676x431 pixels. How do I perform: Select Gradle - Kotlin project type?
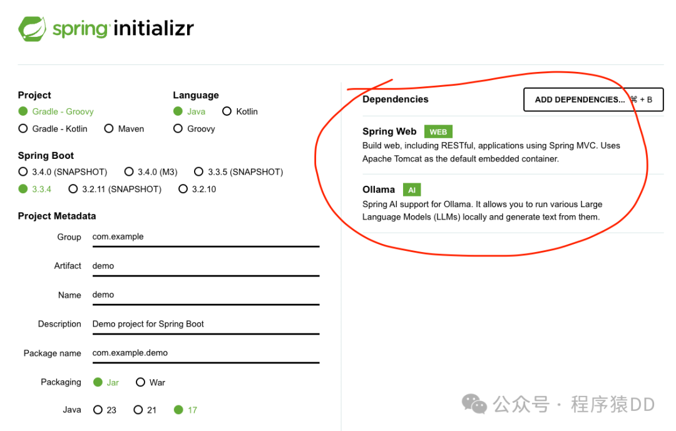pyautogui.click(x=53, y=129)
